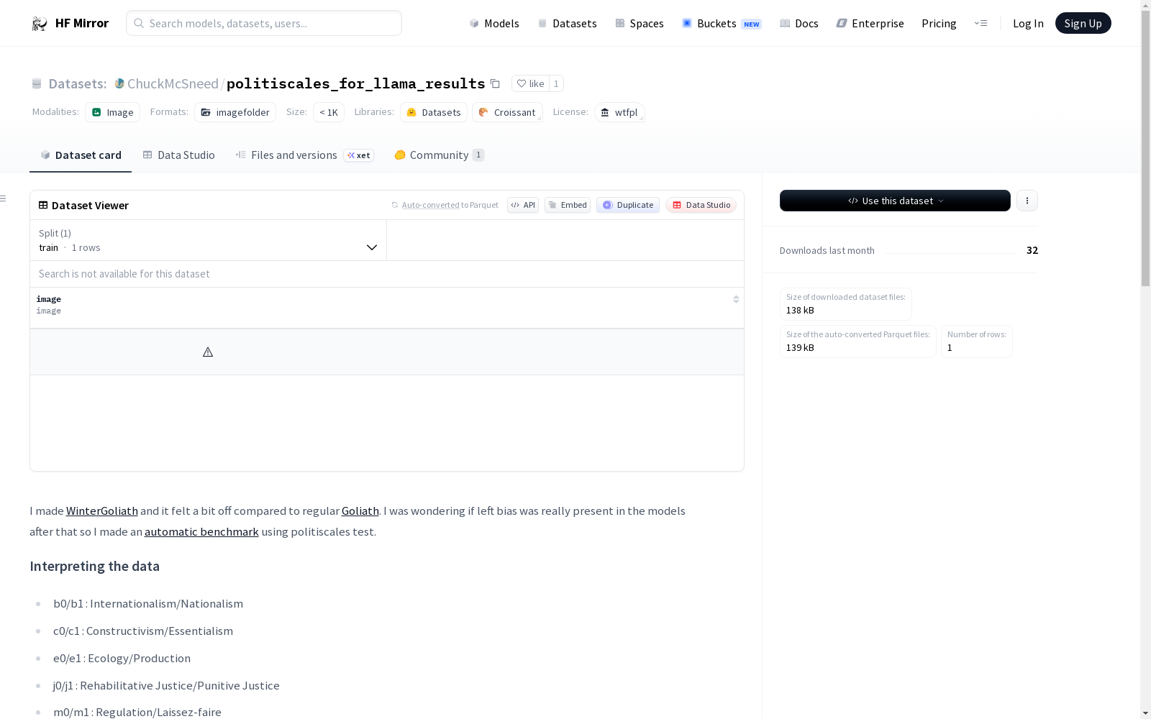The width and height of the screenshot is (1151, 719).
Task: Click the ChuckMcSneed avatar icon
Action: pos(119,83)
